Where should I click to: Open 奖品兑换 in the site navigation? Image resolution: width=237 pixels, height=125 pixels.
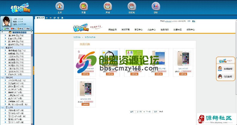point(165,30)
